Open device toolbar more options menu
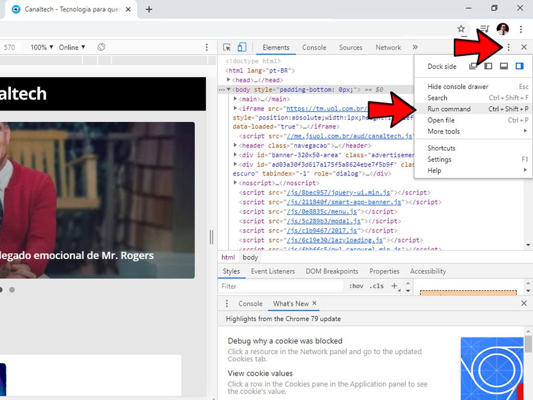Image resolution: width=533 pixels, height=400 pixels. pyautogui.click(x=207, y=47)
